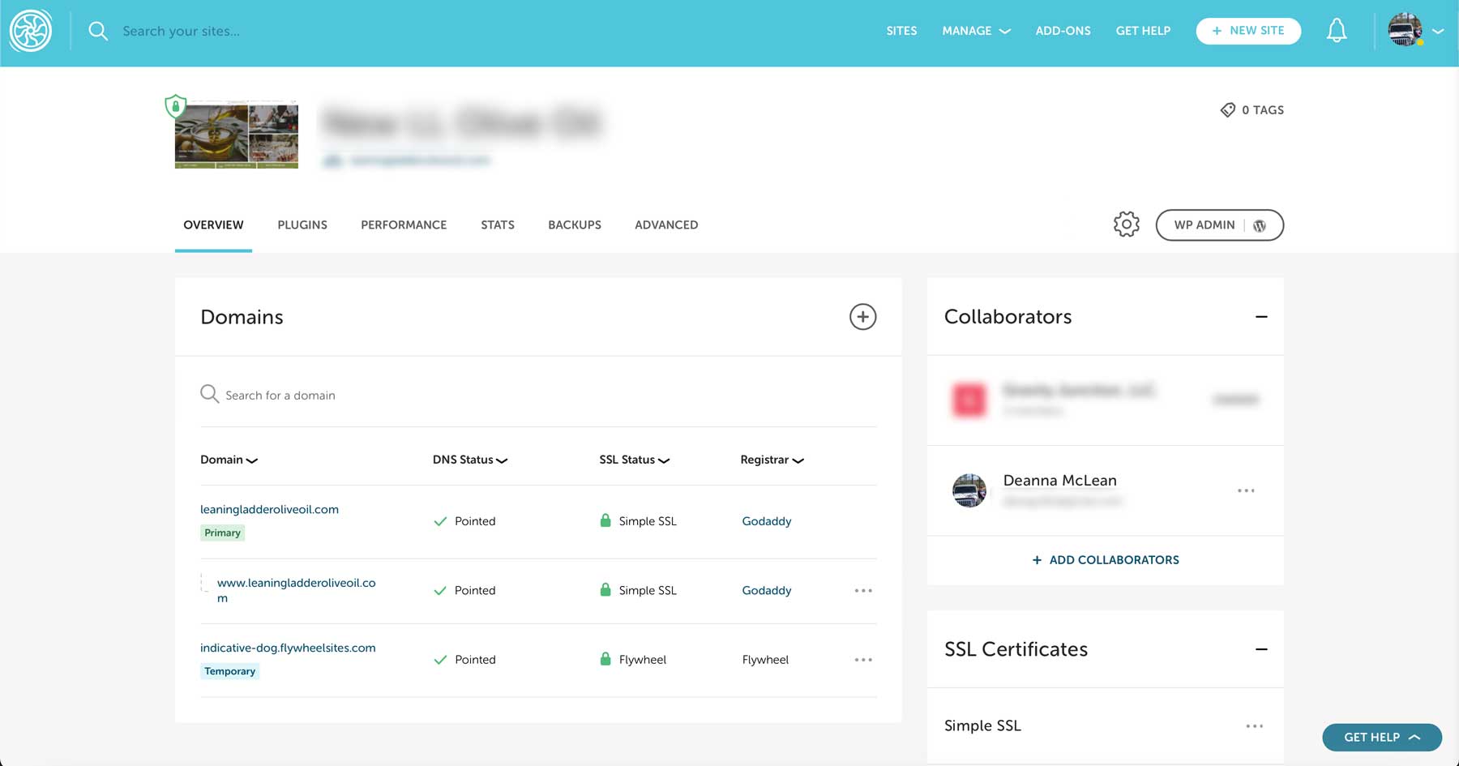Open the search magnifier in the top bar
Image resolution: width=1459 pixels, height=766 pixels.
click(x=98, y=31)
